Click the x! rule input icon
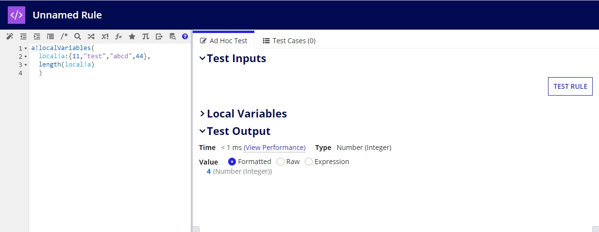The width and height of the screenshot is (599, 232). click(105, 36)
